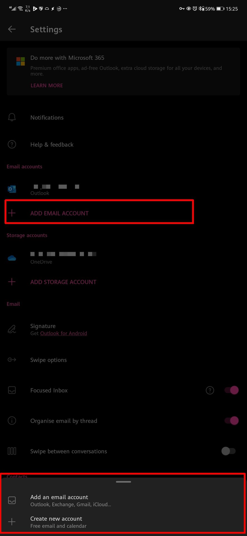Click the bottom sheet drag handle

(123, 482)
